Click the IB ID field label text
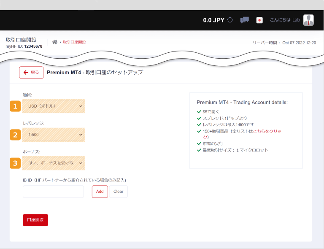 pos(74,180)
